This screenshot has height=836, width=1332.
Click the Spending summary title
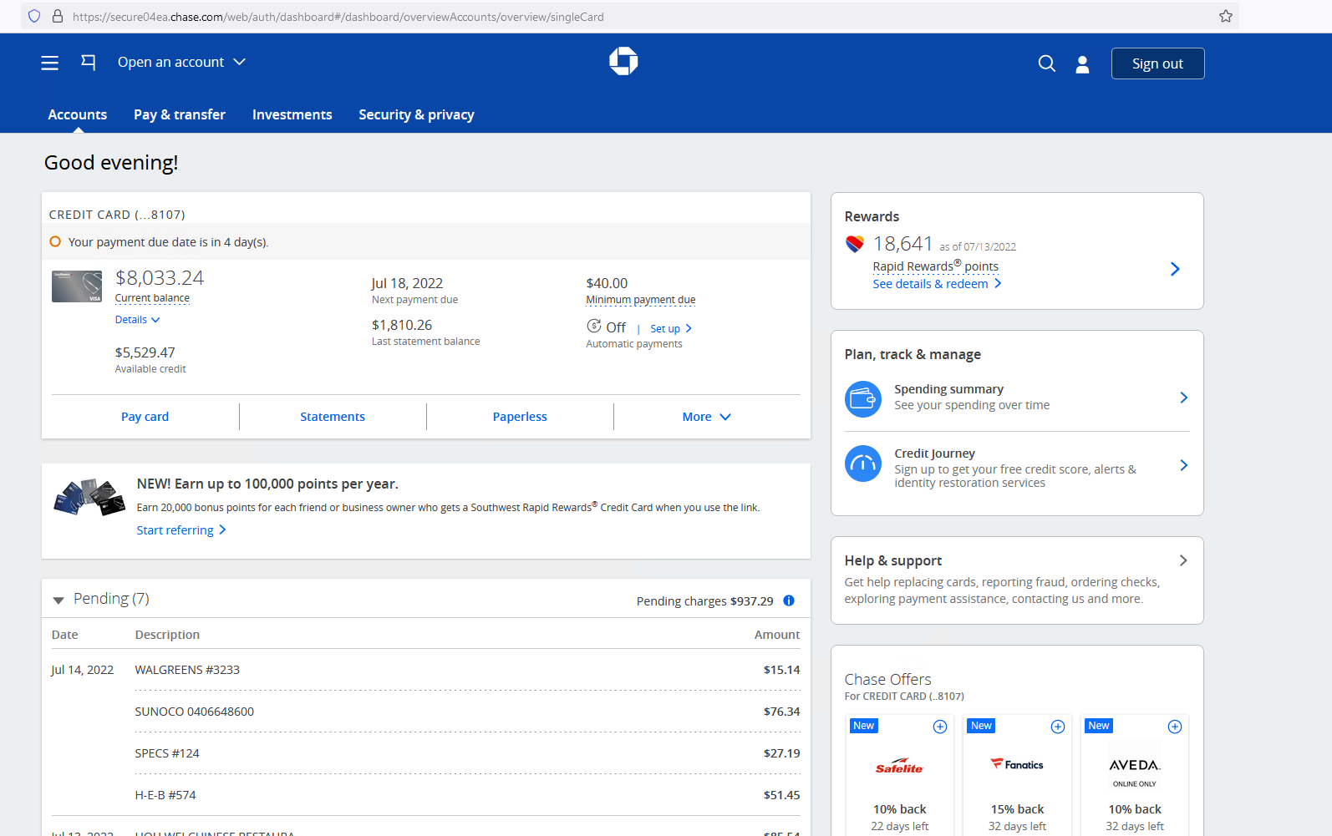click(x=948, y=389)
